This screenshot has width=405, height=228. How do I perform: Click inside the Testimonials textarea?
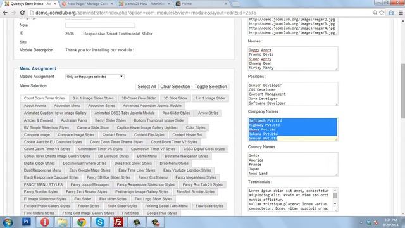tap(293, 199)
